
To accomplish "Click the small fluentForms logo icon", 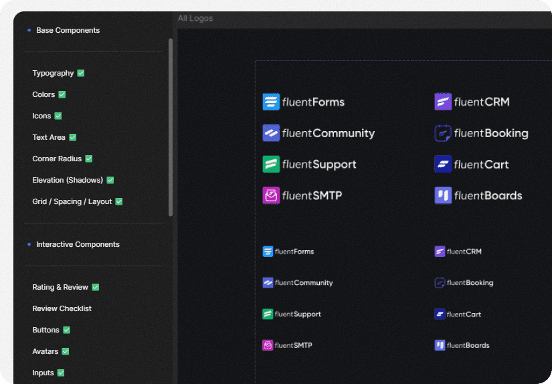I will [268, 252].
